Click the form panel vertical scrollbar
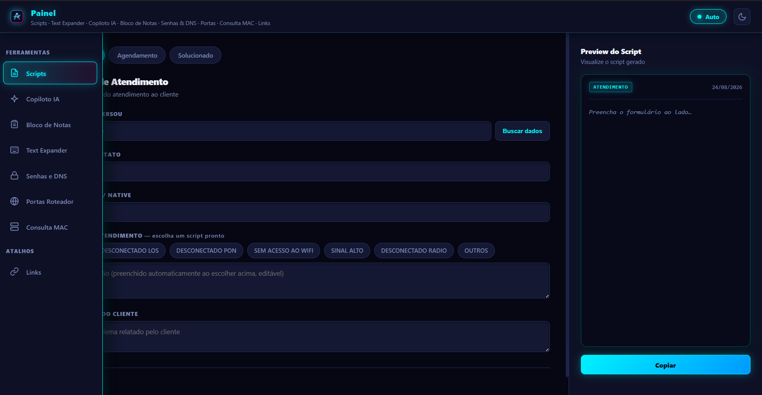Image resolution: width=762 pixels, height=395 pixels. (567, 204)
